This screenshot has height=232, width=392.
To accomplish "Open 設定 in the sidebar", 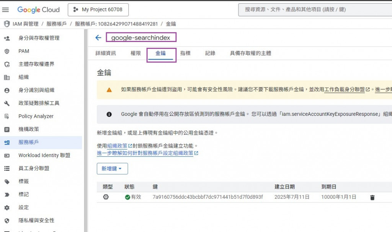I will click(x=23, y=207).
